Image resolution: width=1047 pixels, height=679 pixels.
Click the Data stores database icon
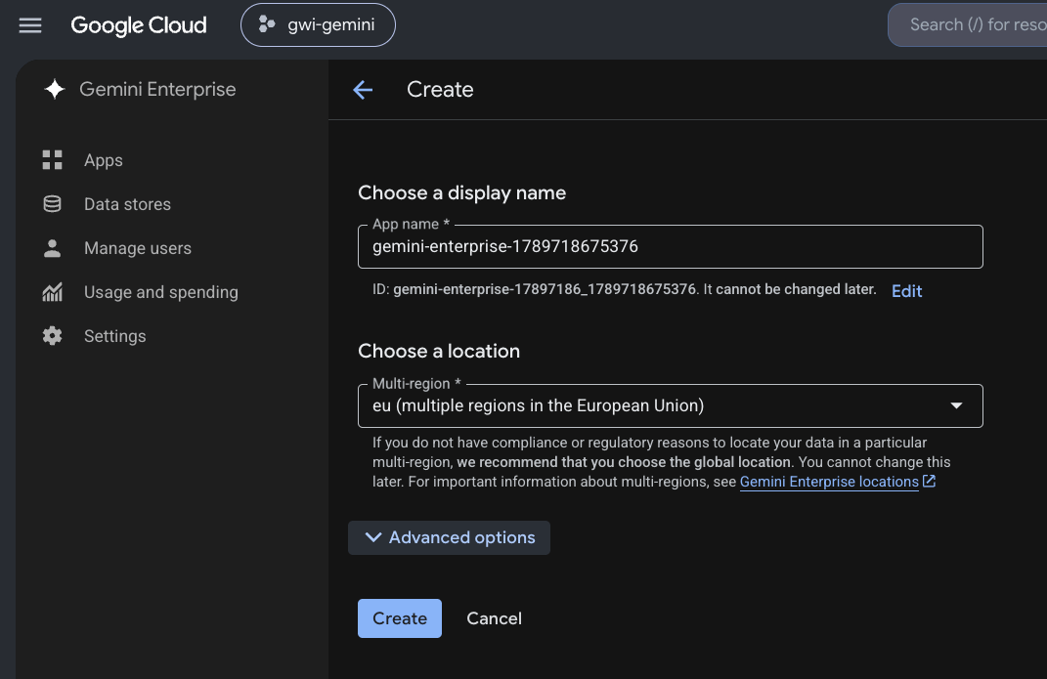pos(52,204)
